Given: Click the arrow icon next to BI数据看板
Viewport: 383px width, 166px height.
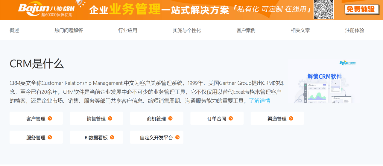Looking at the screenshot, I should [112, 137].
